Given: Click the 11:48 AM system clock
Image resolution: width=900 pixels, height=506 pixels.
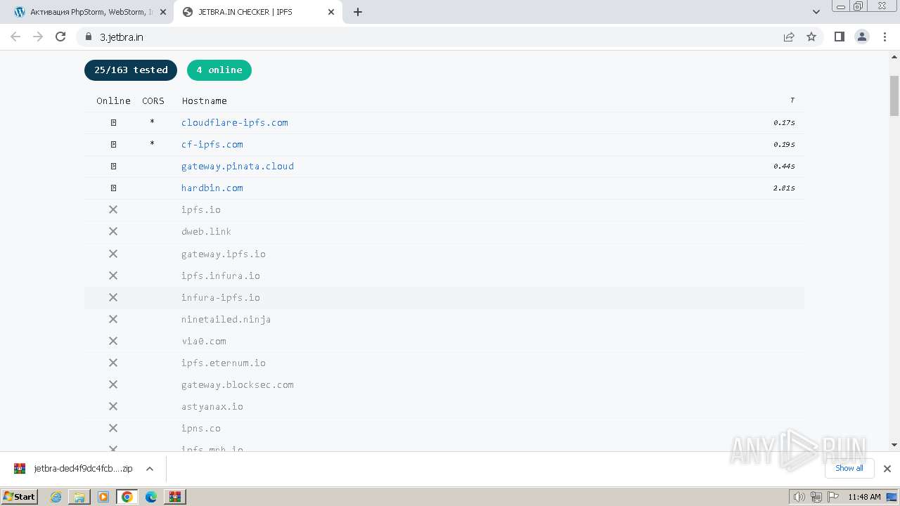Looking at the screenshot, I should click(864, 497).
